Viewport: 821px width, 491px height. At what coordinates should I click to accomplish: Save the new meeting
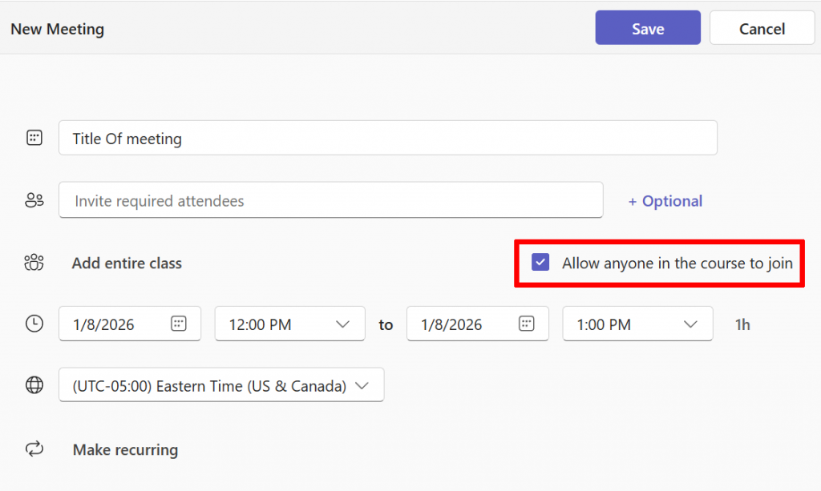tap(647, 28)
